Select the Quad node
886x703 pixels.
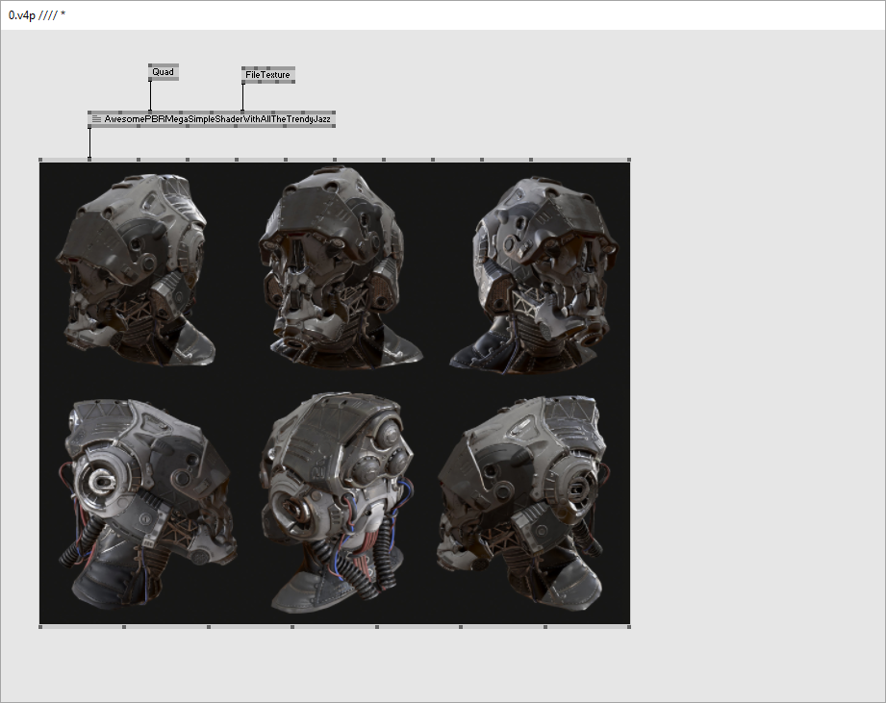point(164,72)
